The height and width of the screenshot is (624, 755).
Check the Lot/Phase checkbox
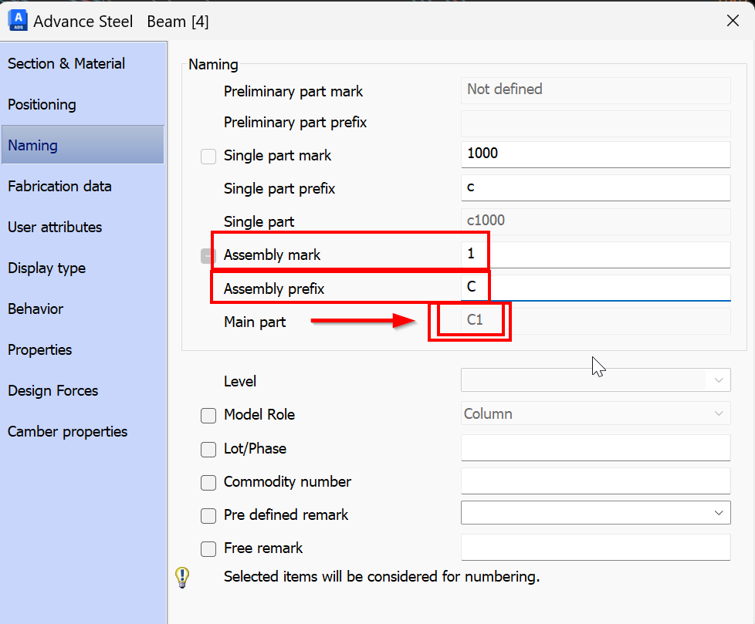coord(208,449)
